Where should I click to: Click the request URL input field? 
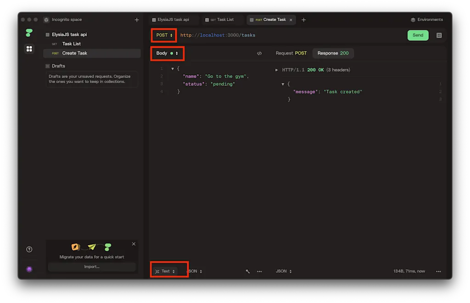291,35
